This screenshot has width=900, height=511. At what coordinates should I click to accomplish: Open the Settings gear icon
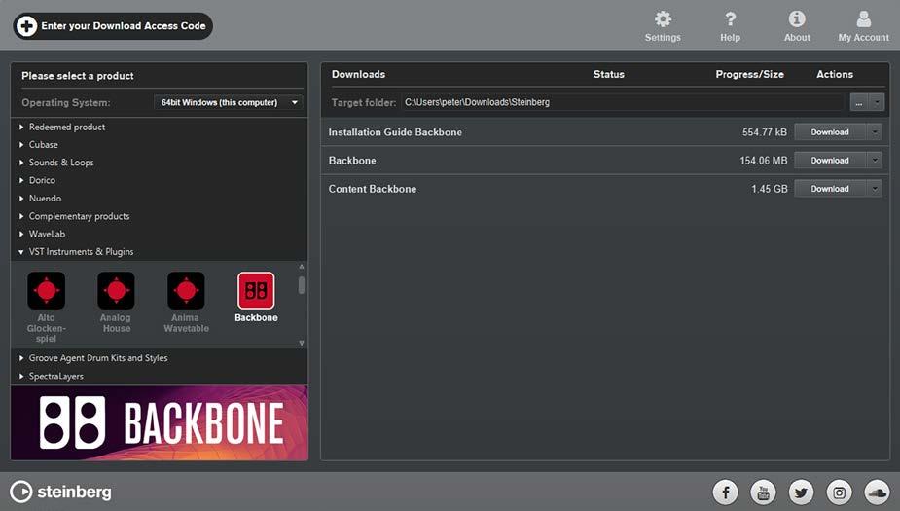click(663, 18)
